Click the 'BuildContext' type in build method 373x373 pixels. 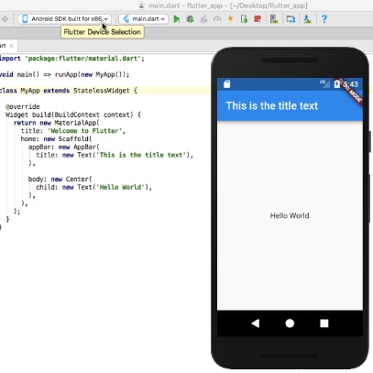pos(77,115)
